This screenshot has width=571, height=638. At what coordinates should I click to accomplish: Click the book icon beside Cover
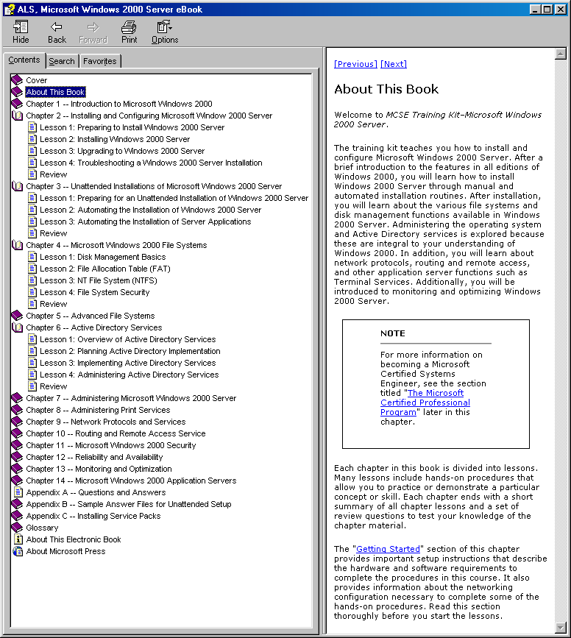(17, 80)
